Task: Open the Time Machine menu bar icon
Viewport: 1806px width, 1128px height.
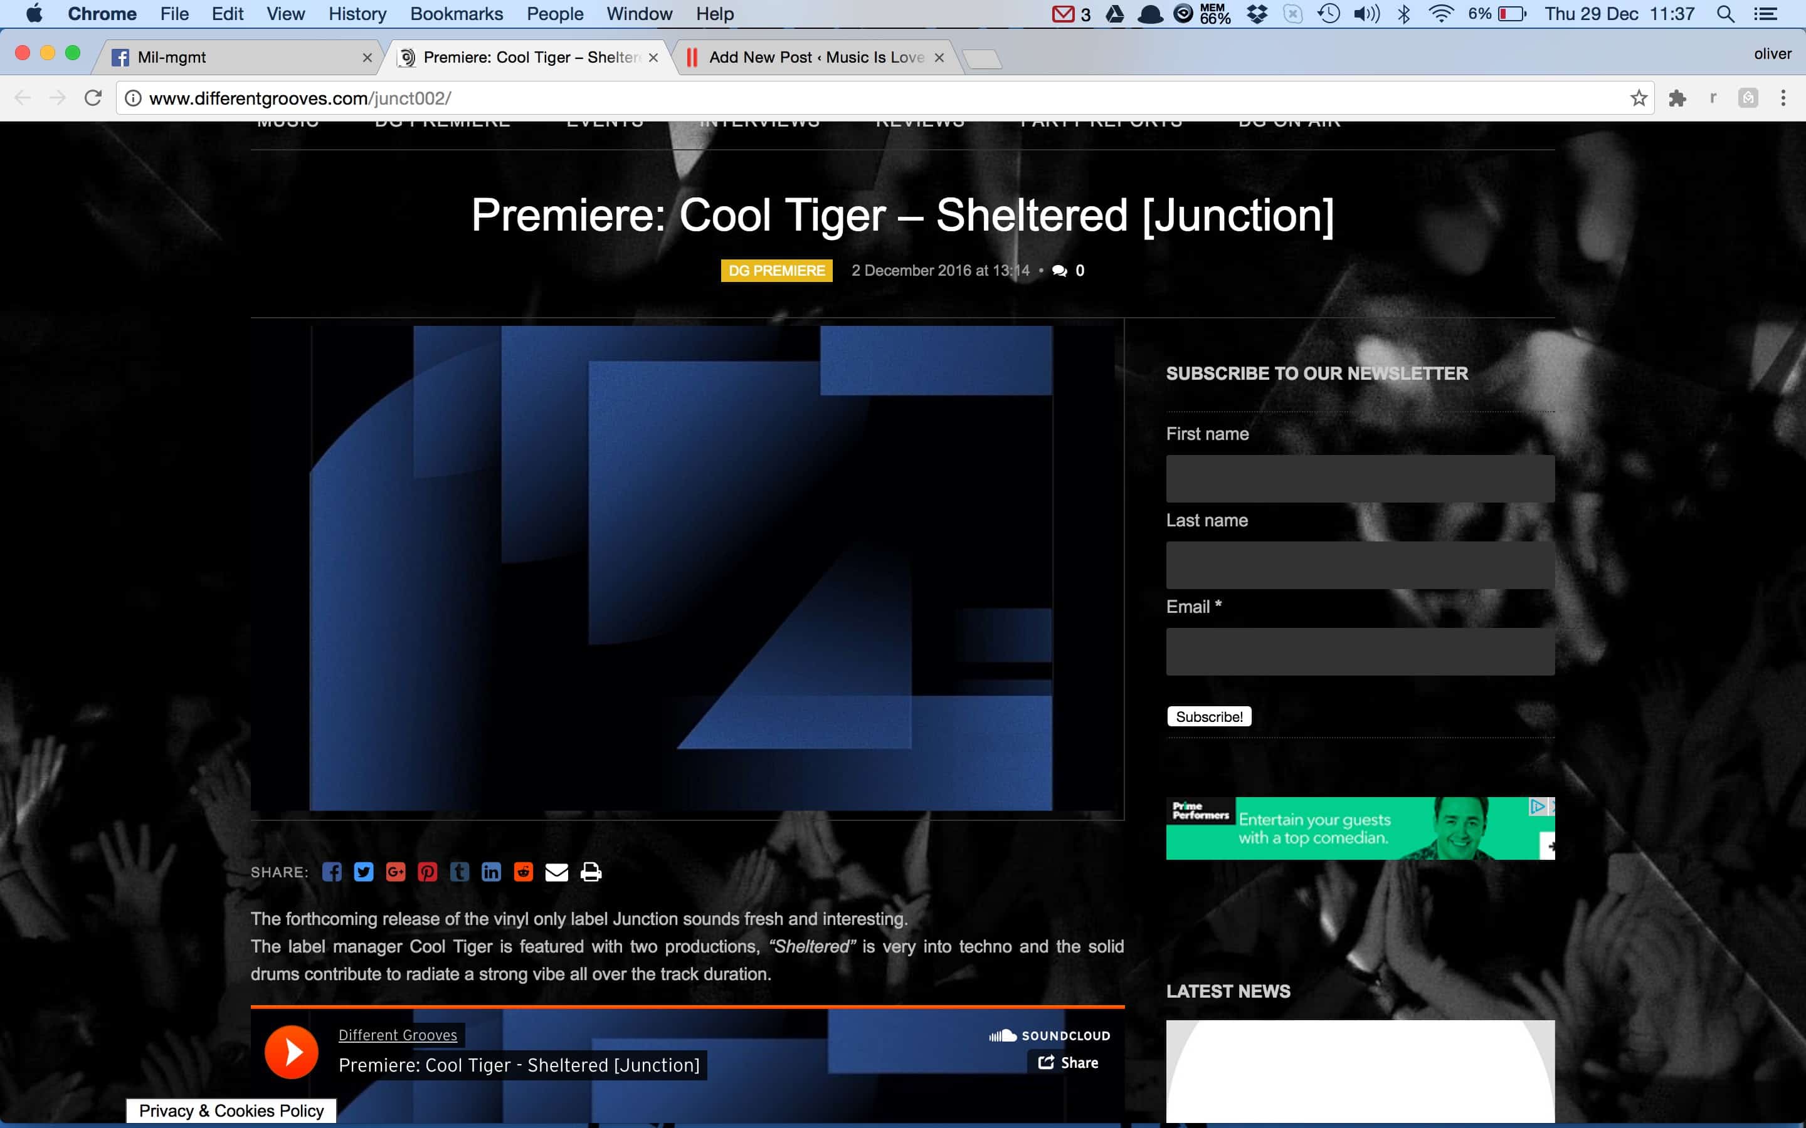Action: point(1329,14)
